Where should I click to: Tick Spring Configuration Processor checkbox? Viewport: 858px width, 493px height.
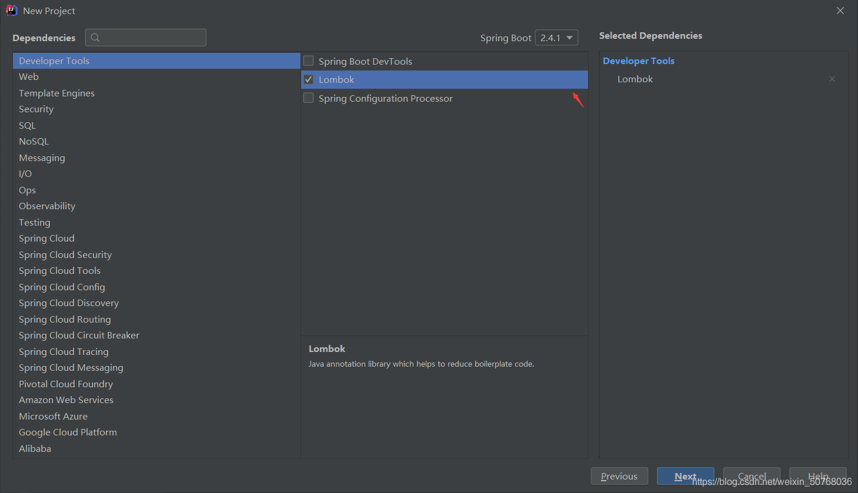point(308,98)
